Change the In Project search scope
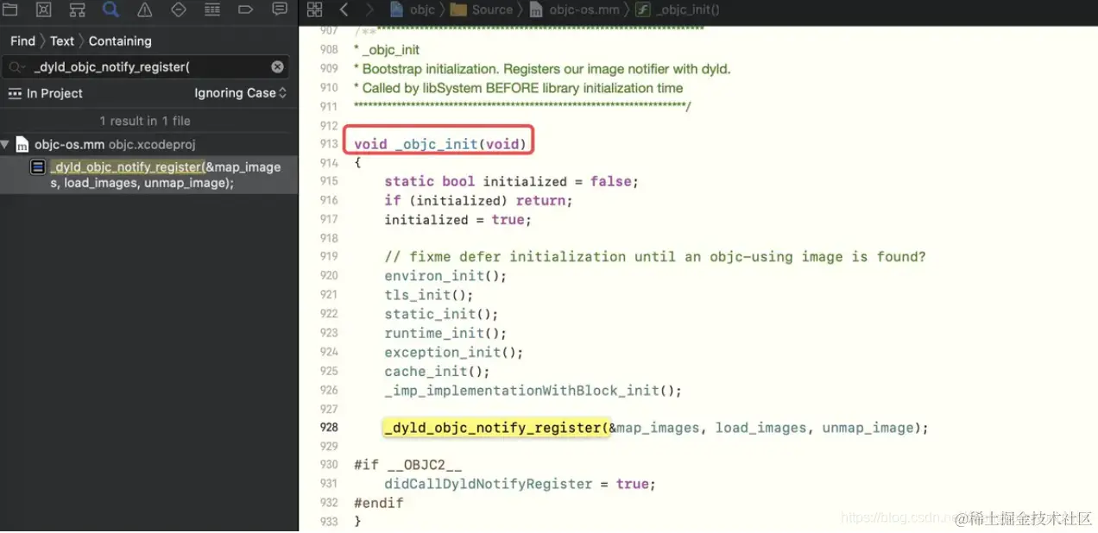 (54, 93)
